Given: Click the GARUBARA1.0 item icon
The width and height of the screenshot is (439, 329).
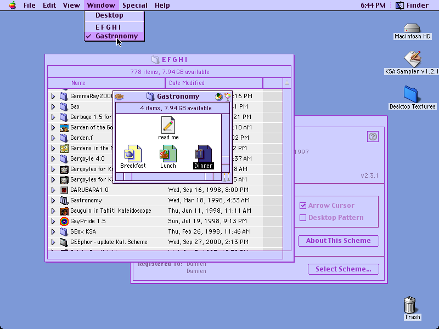Looking at the screenshot, I should [x=64, y=190].
